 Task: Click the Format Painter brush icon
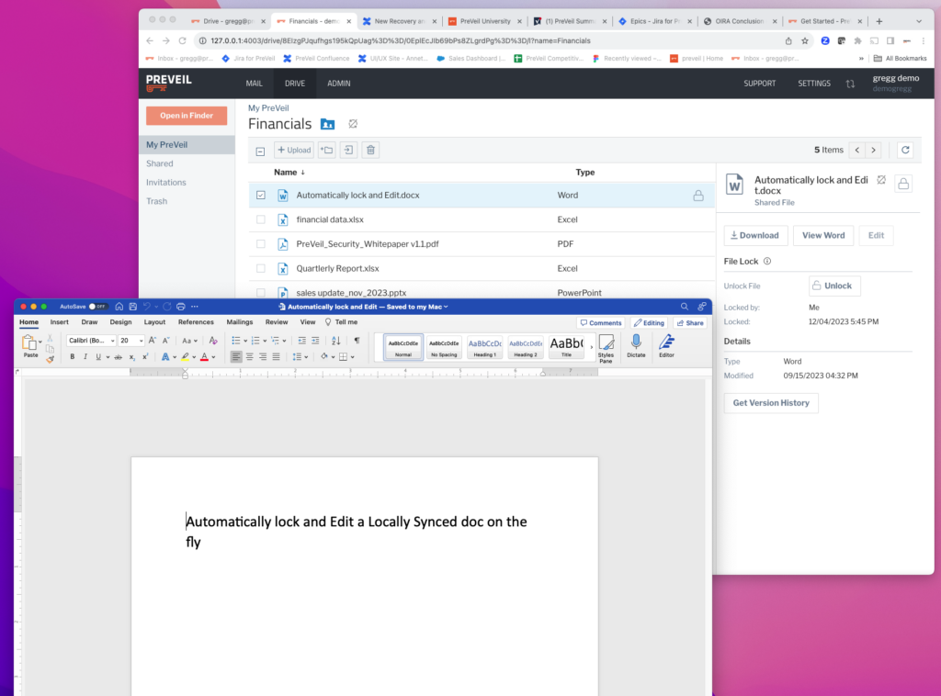(50, 358)
